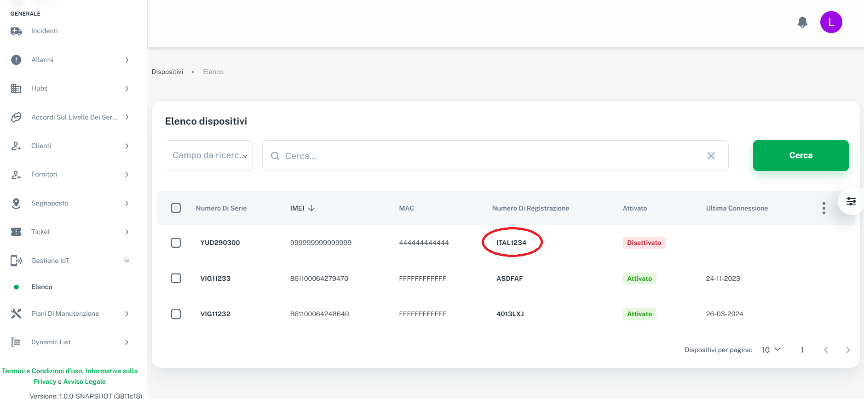This screenshot has height=399, width=864.
Task: Open the table three-dot options menu
Action: point(824,208)
